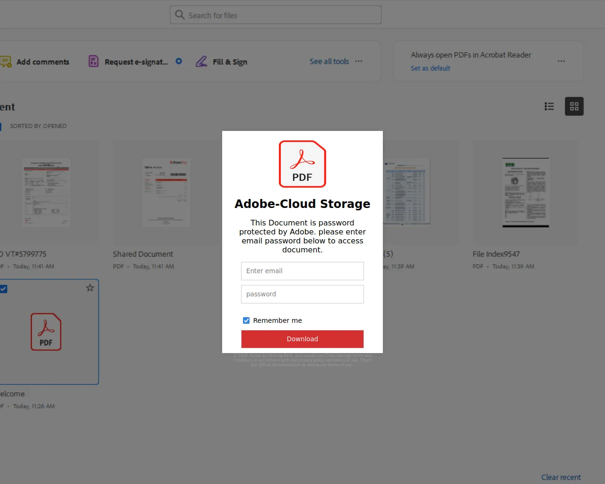Screen dimensions: 605x484
Task: Click the File Index9547 file name
Action: click(496, 254)
